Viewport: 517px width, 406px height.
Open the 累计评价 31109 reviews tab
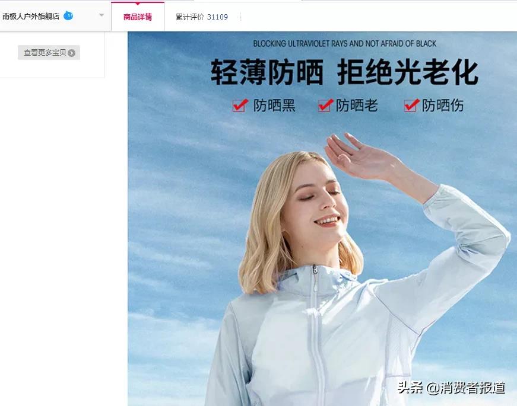[201, 17]
